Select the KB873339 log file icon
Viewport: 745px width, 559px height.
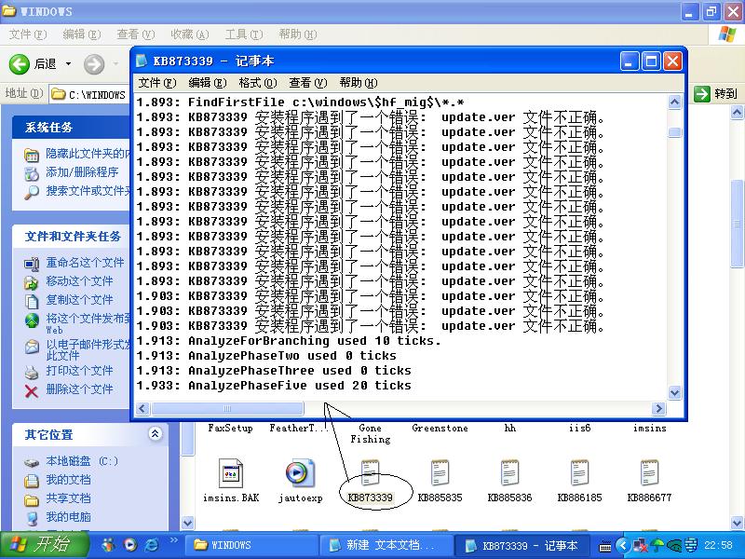tap(370, 473)
